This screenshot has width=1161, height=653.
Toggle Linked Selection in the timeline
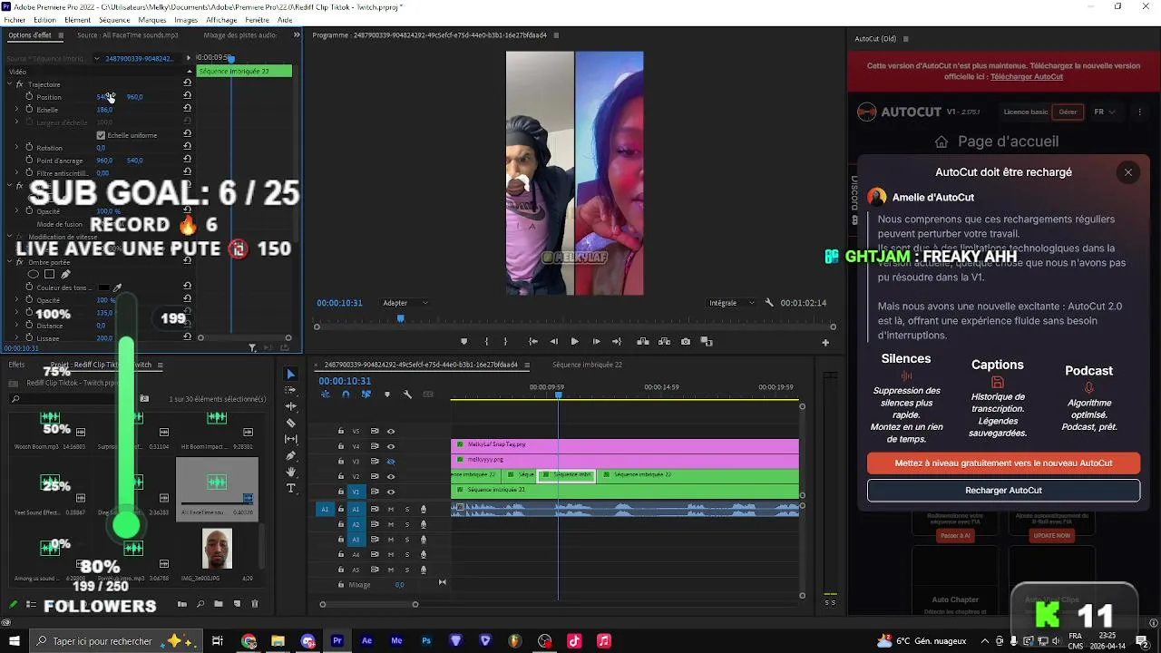tap(366, 395)
